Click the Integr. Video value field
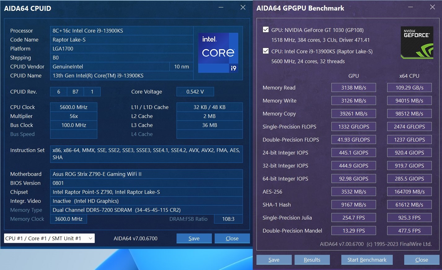This screenshot has height=270, width=442. (x=146, y=201)
